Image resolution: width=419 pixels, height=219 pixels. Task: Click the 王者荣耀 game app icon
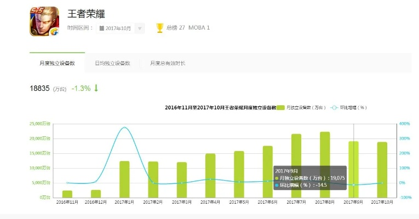[x=44, y=21]
